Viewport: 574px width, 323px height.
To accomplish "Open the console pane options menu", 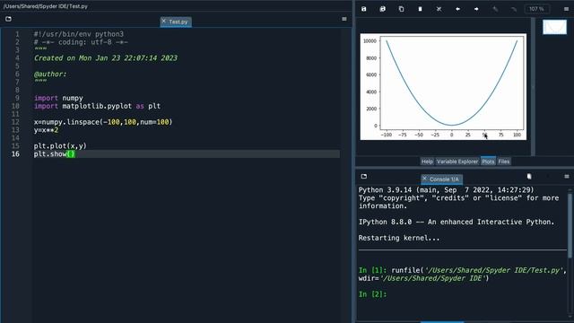I will [567, 177].
